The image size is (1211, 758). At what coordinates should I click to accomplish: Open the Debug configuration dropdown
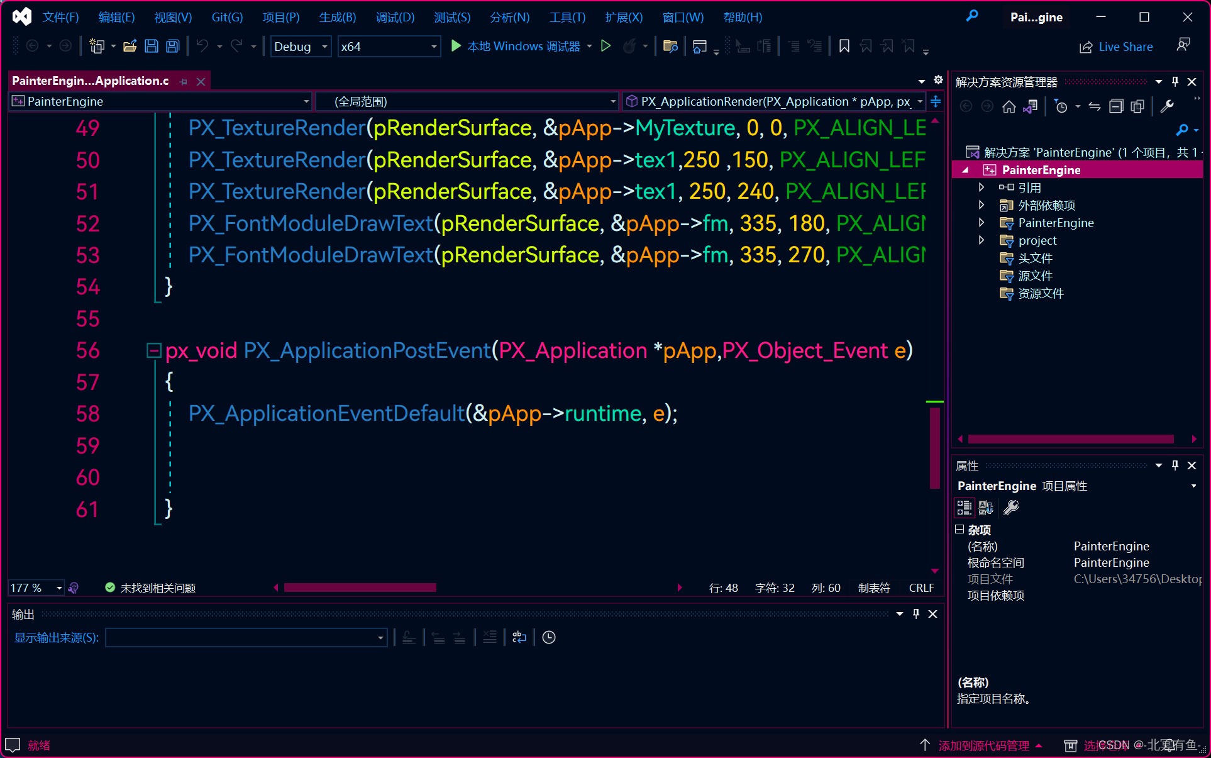(324, 46)
